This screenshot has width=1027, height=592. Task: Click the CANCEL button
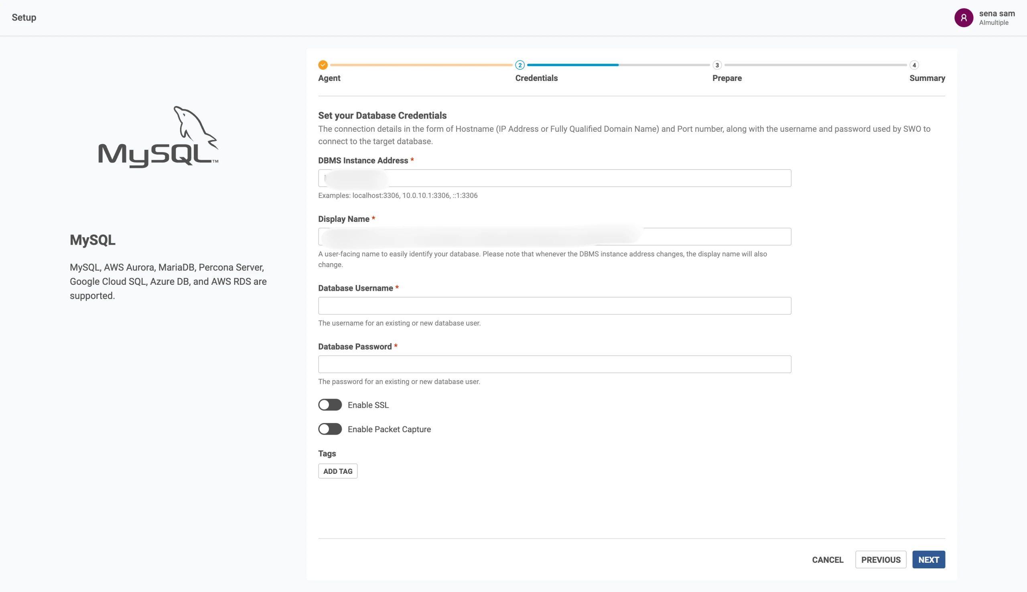click(828, 560)
